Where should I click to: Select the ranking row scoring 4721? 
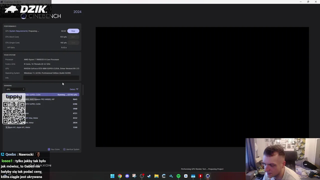(x=42, y=113)
